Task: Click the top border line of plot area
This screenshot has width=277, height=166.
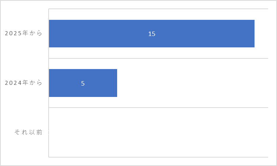Action: [x=158, y=9]
